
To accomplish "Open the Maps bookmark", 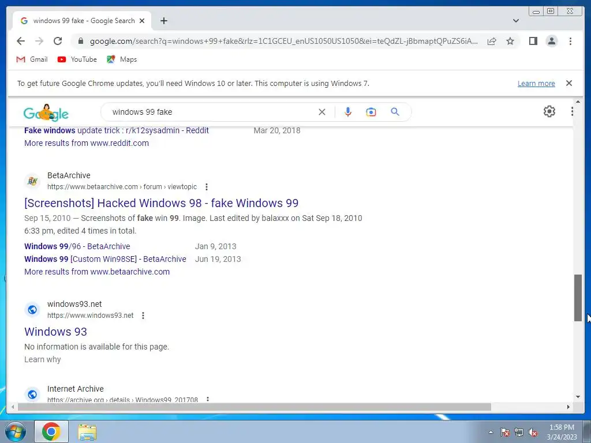I will (x=122, y=59).
